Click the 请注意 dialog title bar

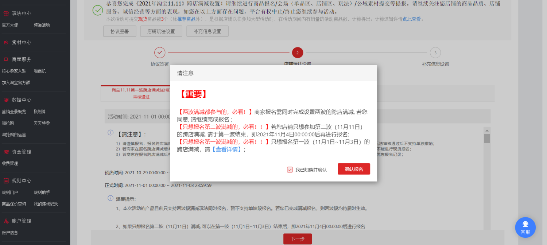tap(273, 73)
